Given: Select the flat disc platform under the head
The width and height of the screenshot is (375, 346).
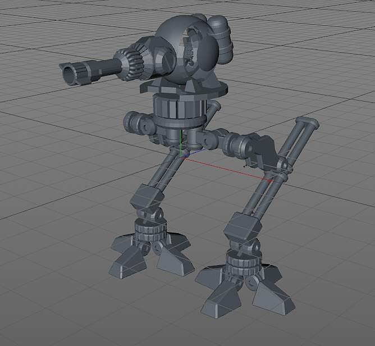Looking at the screenshot, I should (x=184, y=89).
